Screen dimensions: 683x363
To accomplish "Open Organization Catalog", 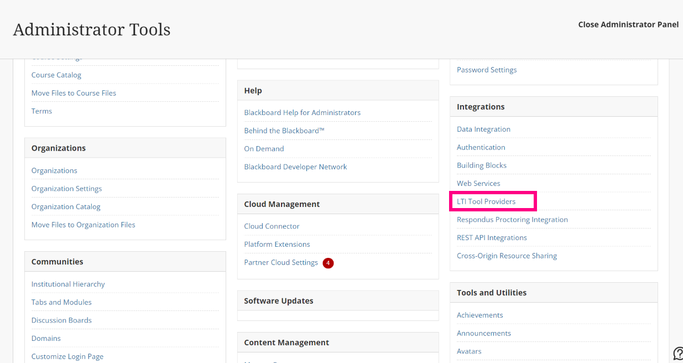I will pos(66,207).
